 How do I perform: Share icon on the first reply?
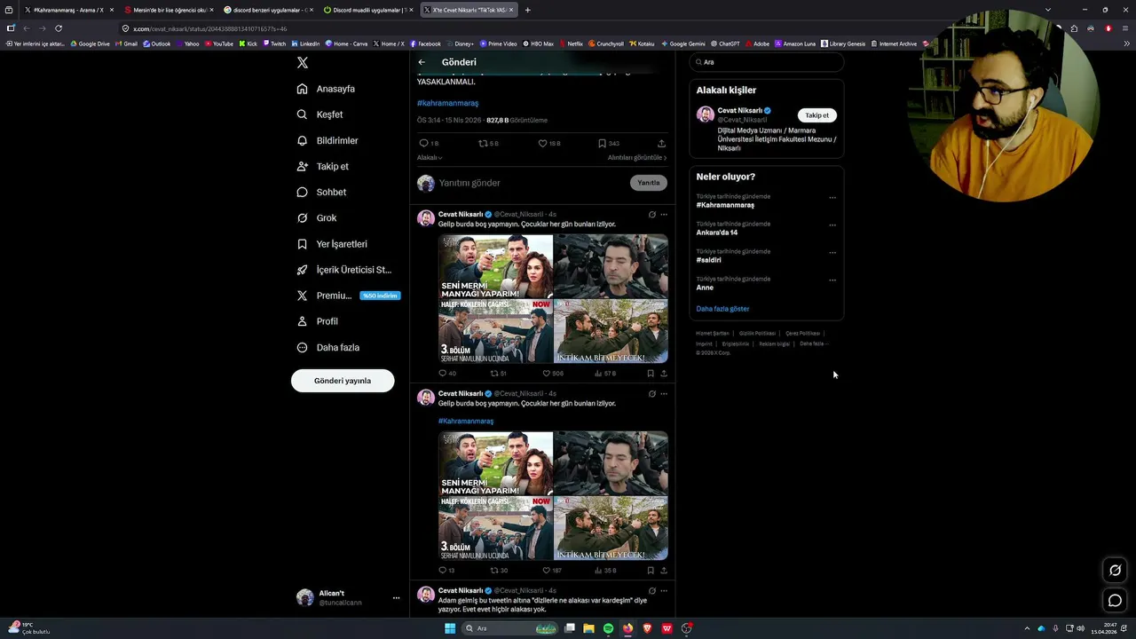coord(664,374)
